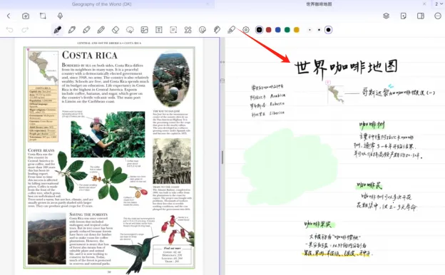This screenshot has width=445, height=275.
Task: Insert an image with picture tool
Action: pos(145,30)
